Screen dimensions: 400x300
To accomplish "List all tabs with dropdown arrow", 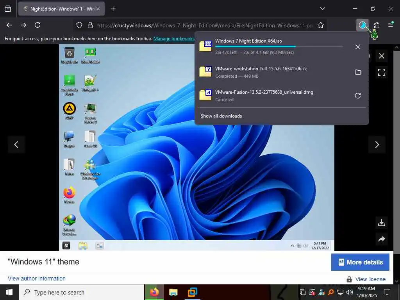I will pos(322,9).
